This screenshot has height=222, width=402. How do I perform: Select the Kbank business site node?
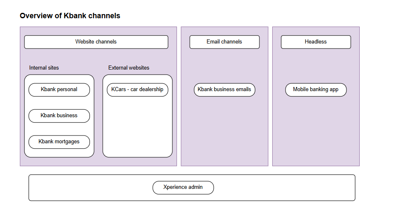[x=59, y=116]
